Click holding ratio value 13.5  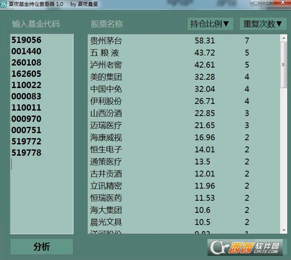[202, 162]
